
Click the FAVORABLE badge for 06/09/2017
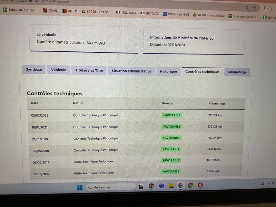(x=171, y=160)
